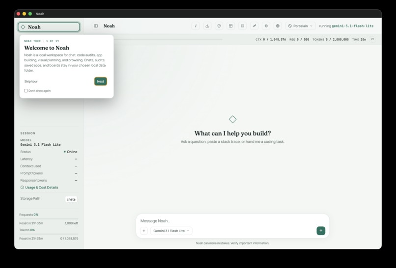Click the TOKENS 0 / 2,000,000 counter
Screen dimensions: 396x268
click(331, 39)
